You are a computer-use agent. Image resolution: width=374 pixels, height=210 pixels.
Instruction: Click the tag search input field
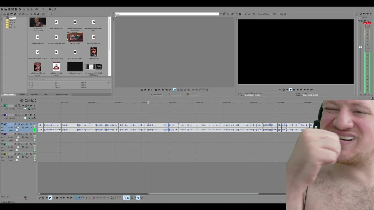click(69, 79)
